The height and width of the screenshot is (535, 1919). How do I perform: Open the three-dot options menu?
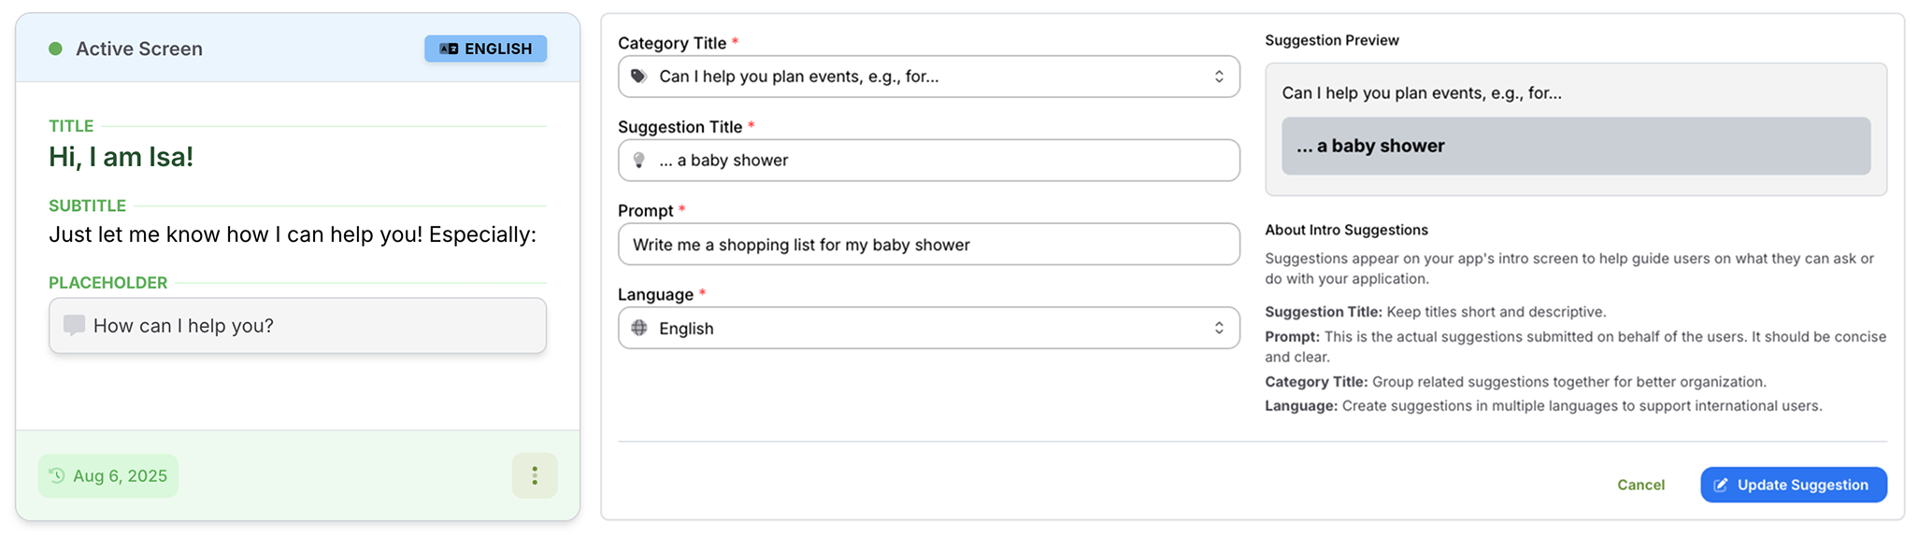[535, 475]
